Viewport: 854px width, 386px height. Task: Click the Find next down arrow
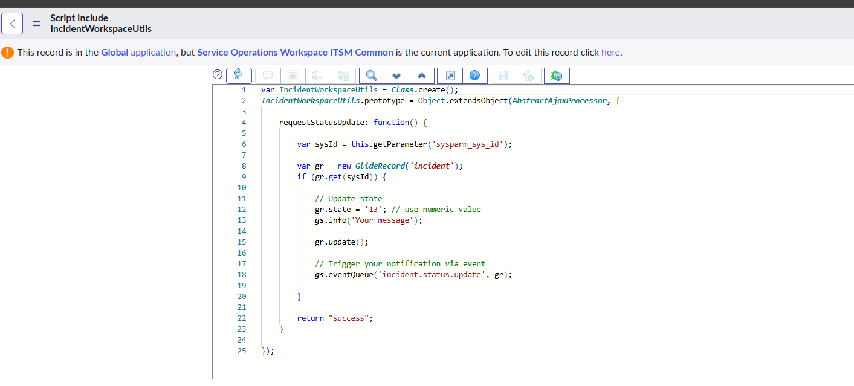pyautogui.click(x=396, y=76)
